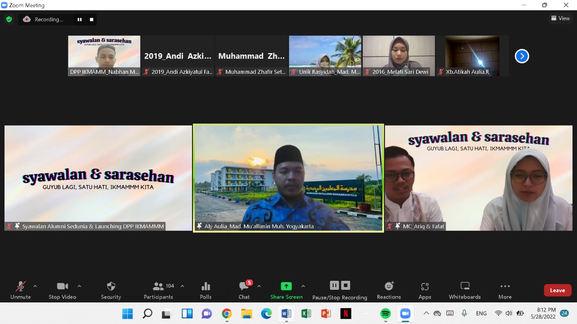Show next participants with blue arrow

[522, 56]
